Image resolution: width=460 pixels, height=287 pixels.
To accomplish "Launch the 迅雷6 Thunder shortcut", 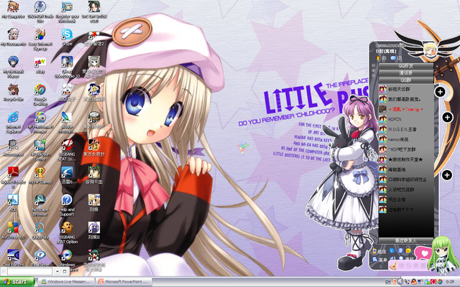I will 67,175.
